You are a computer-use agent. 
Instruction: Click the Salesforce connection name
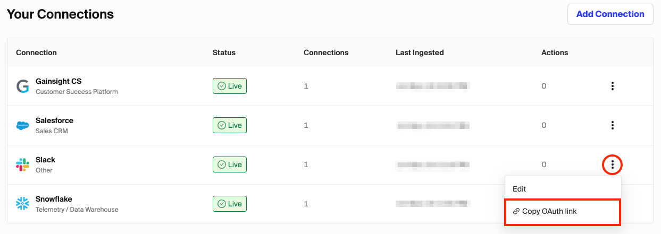point(54,120)
